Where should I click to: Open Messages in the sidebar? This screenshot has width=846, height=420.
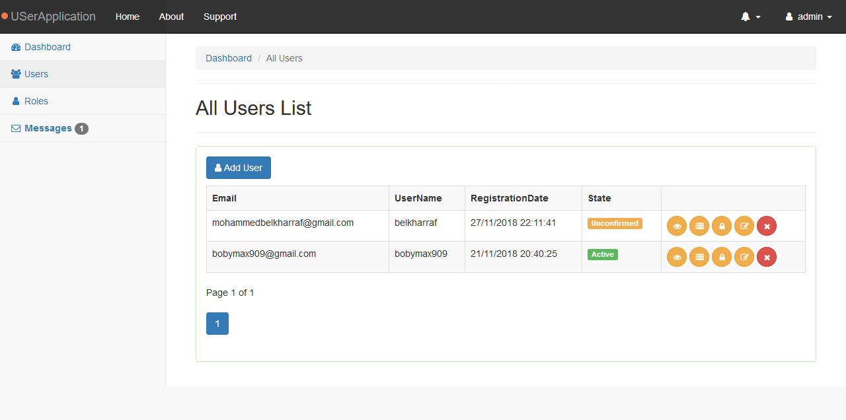[x=48, y=128]
